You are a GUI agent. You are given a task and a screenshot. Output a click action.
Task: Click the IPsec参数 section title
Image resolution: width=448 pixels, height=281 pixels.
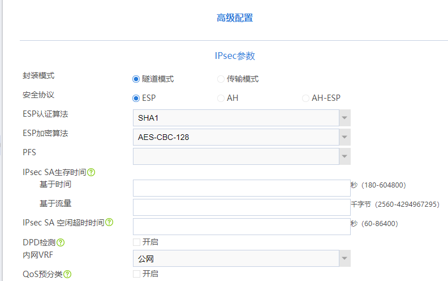click(235, 56)
